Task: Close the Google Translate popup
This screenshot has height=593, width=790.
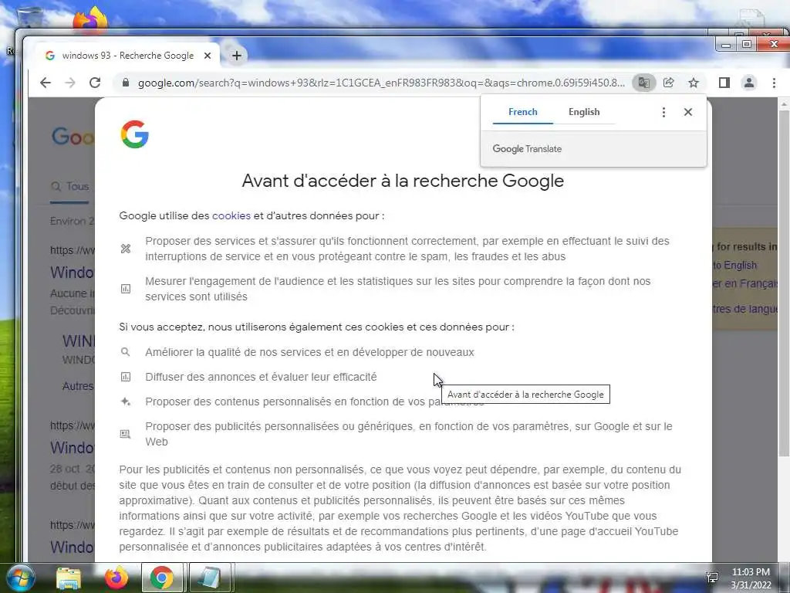Action: click(687, 112)
